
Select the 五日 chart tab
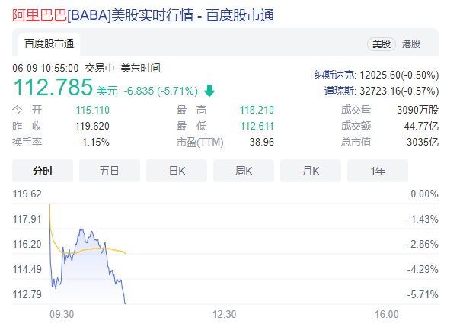[110, 171]
